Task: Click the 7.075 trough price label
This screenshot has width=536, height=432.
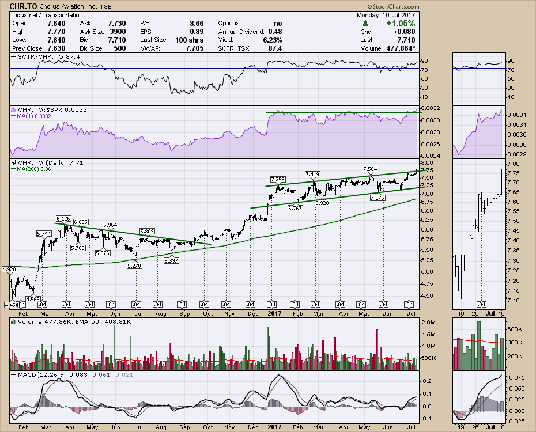Action: pyautogui.click(x=378, y=198)
